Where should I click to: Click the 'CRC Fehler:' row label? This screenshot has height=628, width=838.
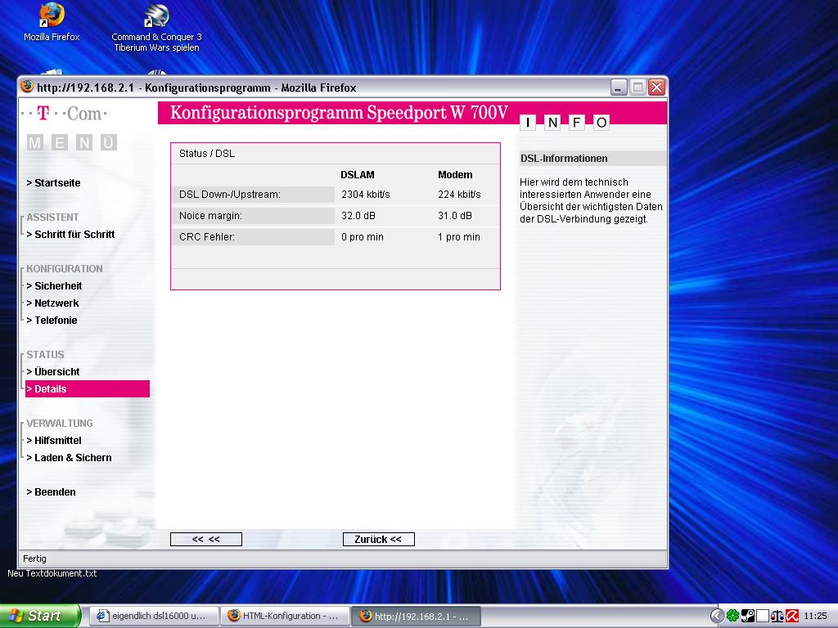click(x=207, y=237)
